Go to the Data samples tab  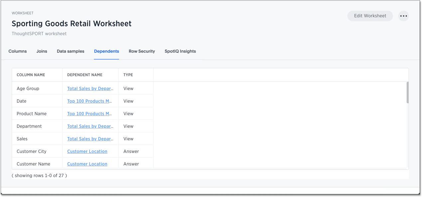[x=70, y=51]
